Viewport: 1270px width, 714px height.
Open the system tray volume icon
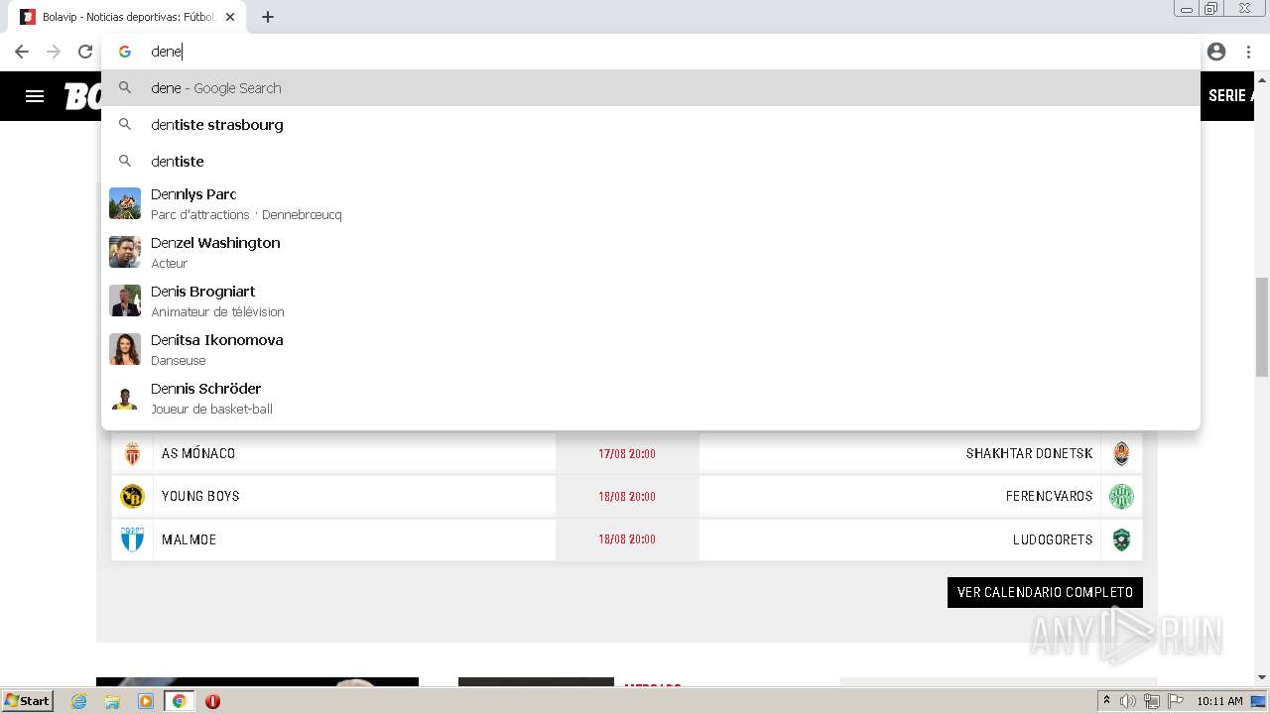pos(1128,701)
